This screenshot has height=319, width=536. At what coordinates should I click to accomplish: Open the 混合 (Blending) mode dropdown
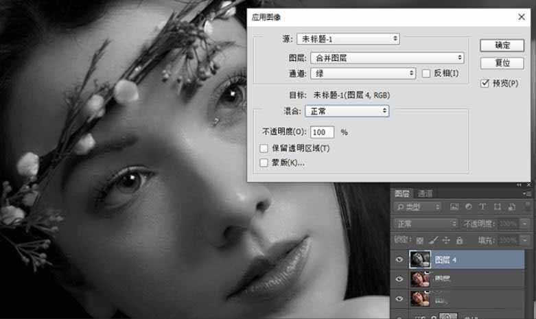point(348,110)
